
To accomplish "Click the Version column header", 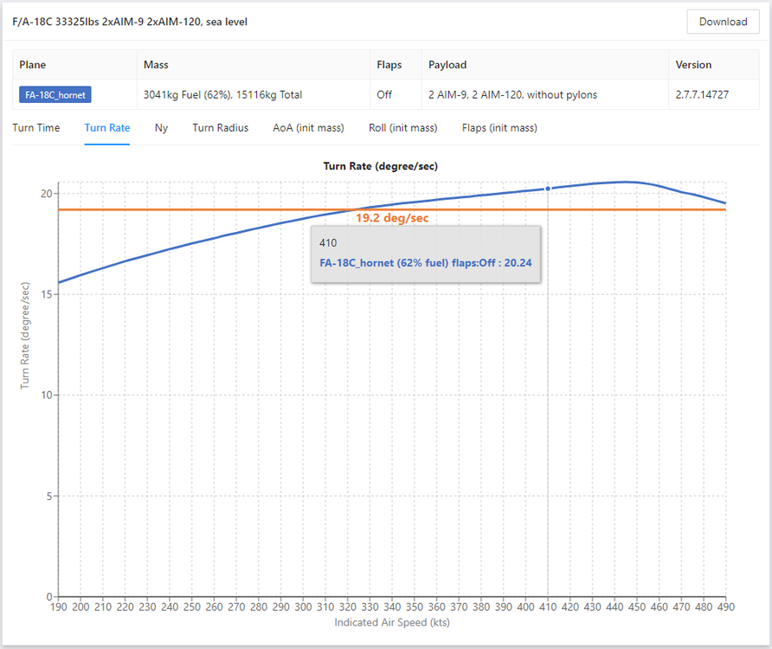I will (x=693, y=65).
